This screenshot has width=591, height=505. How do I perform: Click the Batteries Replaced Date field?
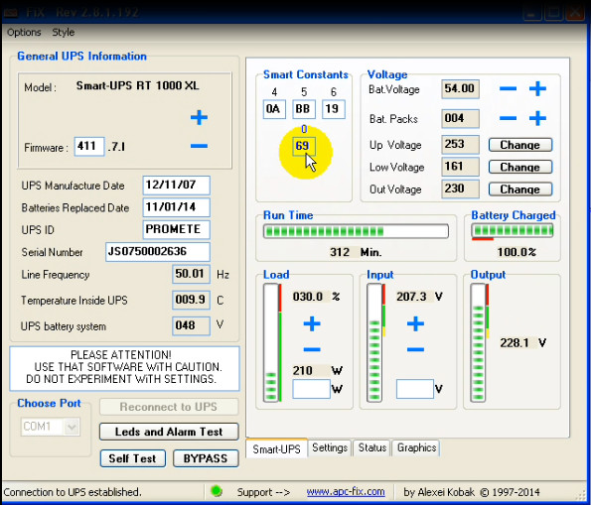(176, 207)
